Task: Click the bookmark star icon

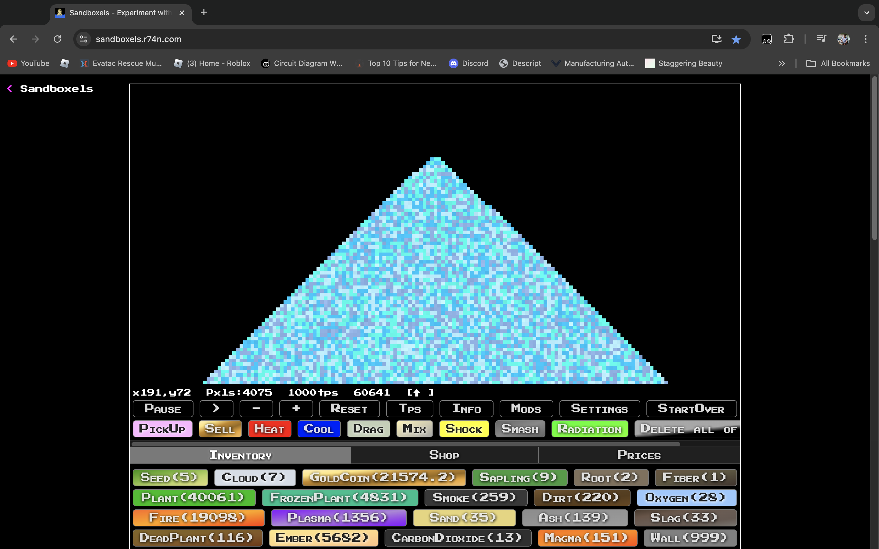Action: pos(736,39)
